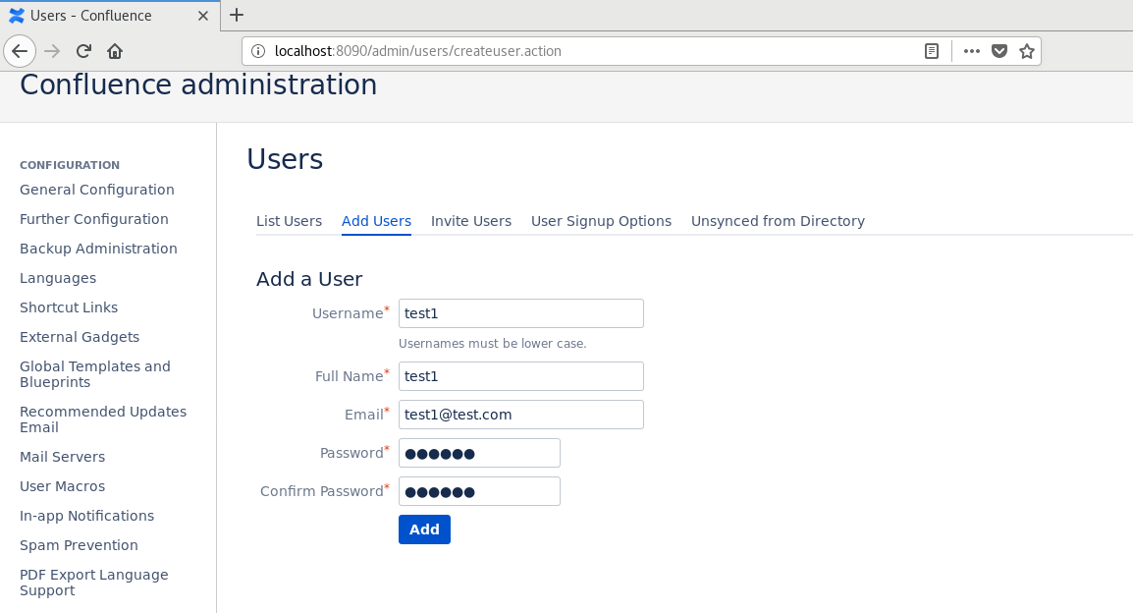Image resolution: width=1133 pixels, height=613 pixels.
Task: Click the Confluence favicon on the tab
Action: (x=17, y=16)
